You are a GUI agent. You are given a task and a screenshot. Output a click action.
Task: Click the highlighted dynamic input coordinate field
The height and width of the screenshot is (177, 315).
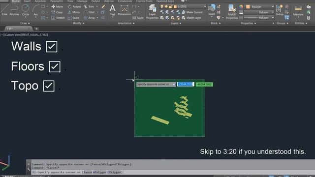[186, 84]
